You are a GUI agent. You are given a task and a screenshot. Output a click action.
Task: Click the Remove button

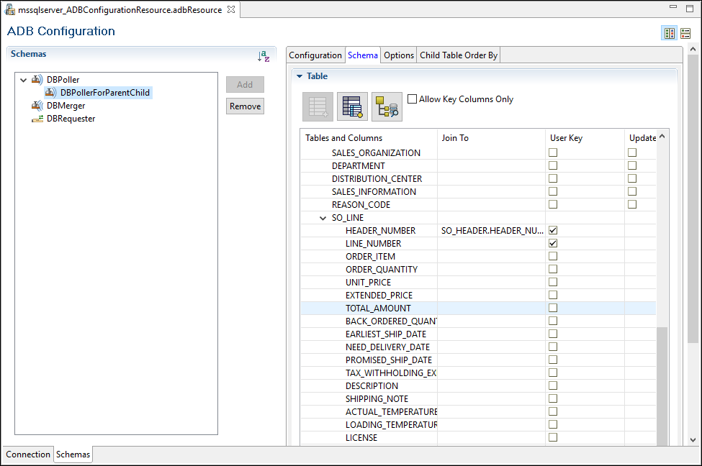pyautogui.click(x=245, y=106)
